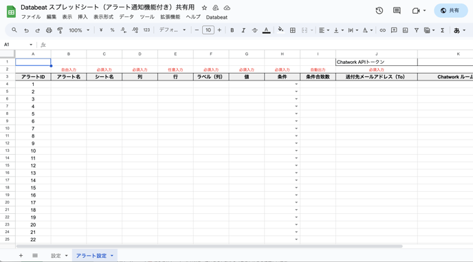Click the print icon

49,30
